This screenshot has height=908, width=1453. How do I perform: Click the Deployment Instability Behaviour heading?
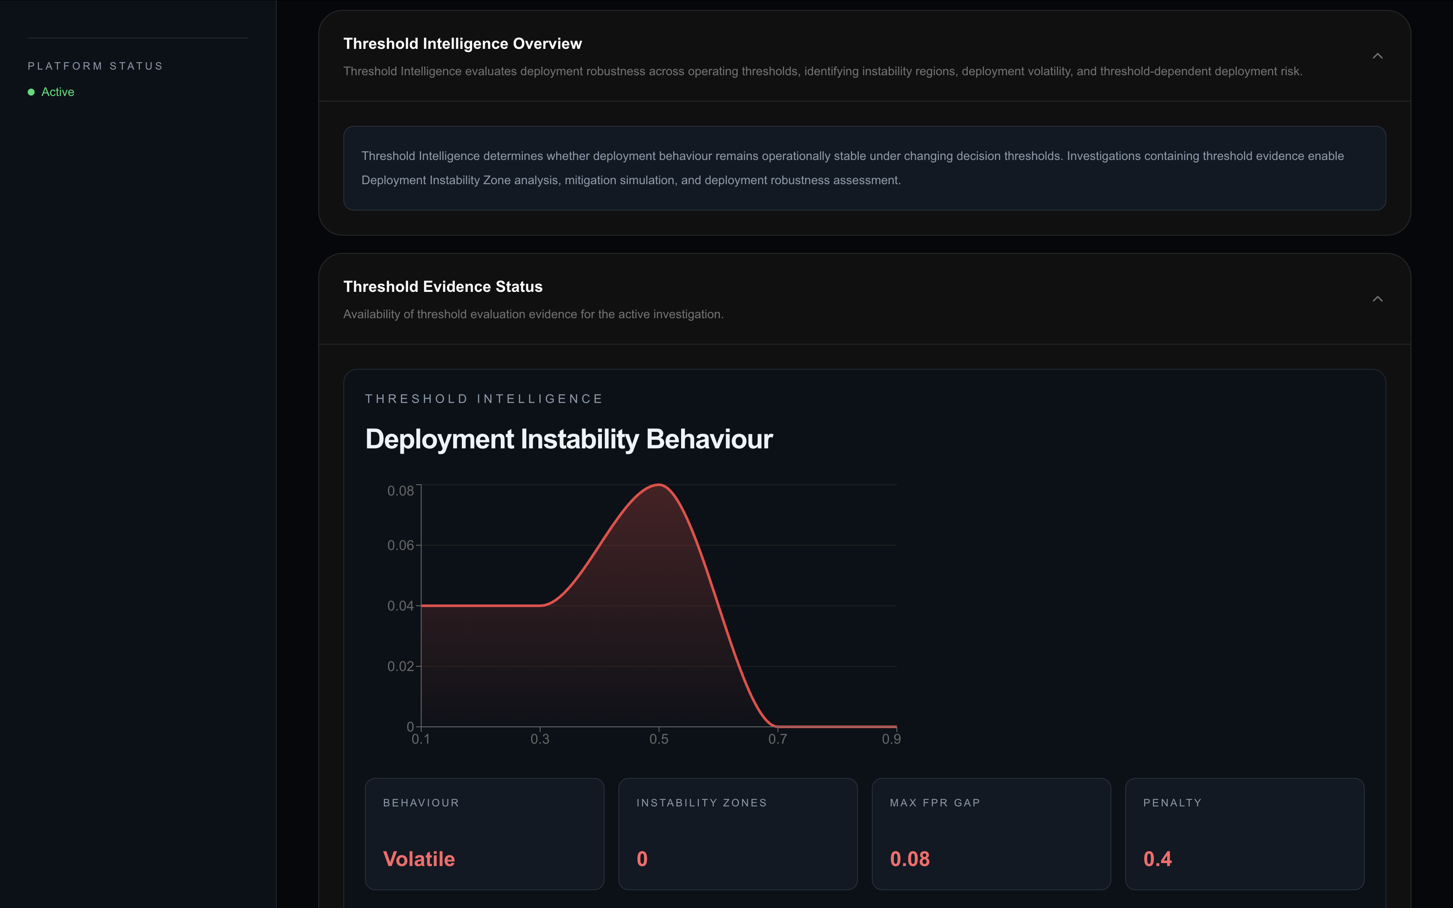pos(569,439)
